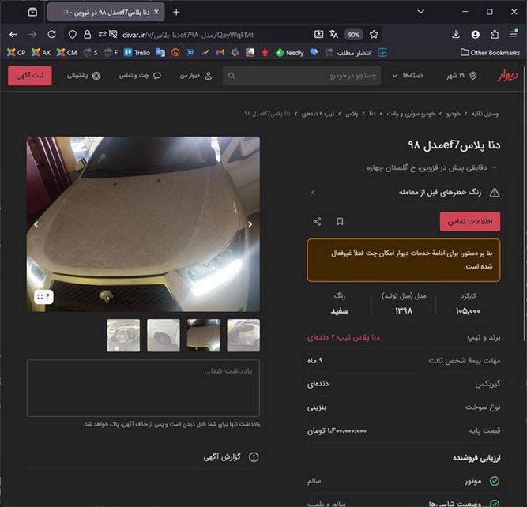The width and height of the screenshot is (527, 507).
Task: Open the browser downloads panel
Action: 456,35
